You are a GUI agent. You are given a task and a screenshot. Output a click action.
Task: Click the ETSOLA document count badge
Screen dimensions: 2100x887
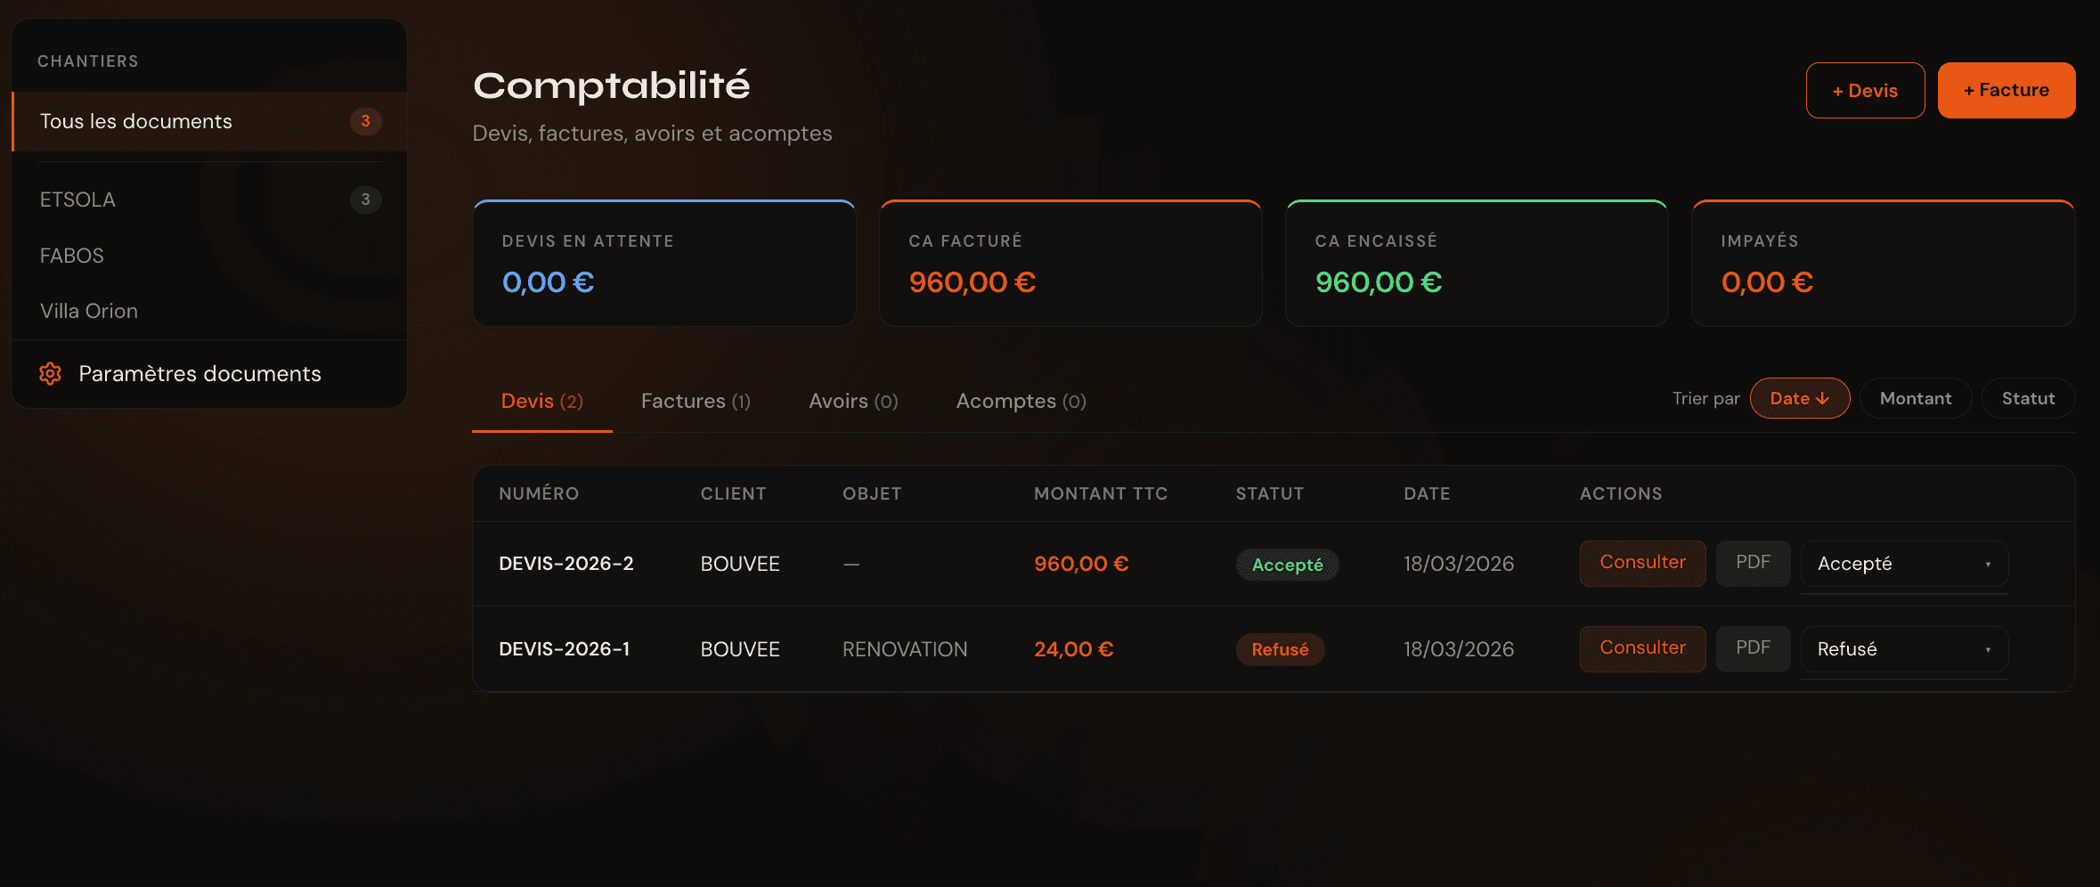(365, 199)
